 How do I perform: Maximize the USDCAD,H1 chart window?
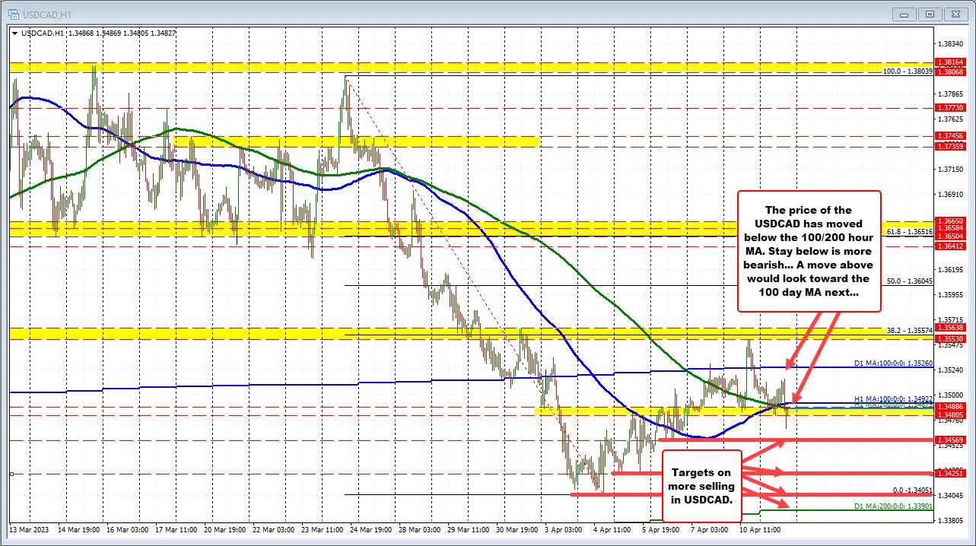[930, 14]
